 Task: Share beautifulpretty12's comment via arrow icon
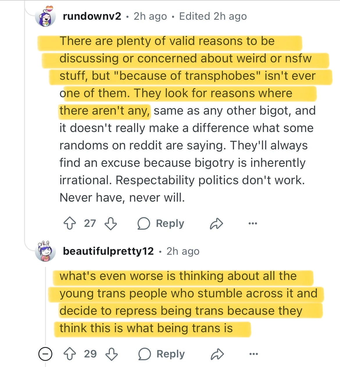click(217, 354)
